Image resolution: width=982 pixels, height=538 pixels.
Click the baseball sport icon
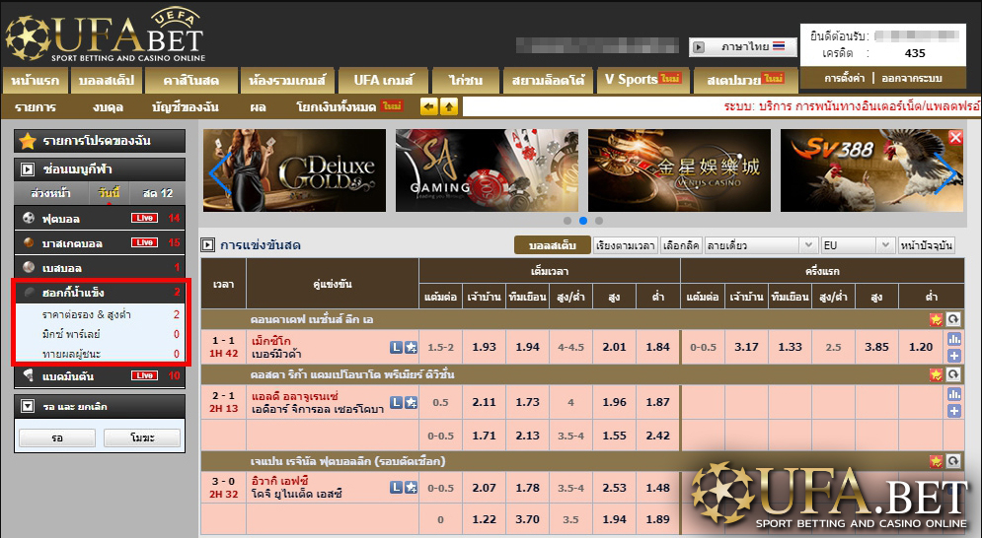coord(29,267)
